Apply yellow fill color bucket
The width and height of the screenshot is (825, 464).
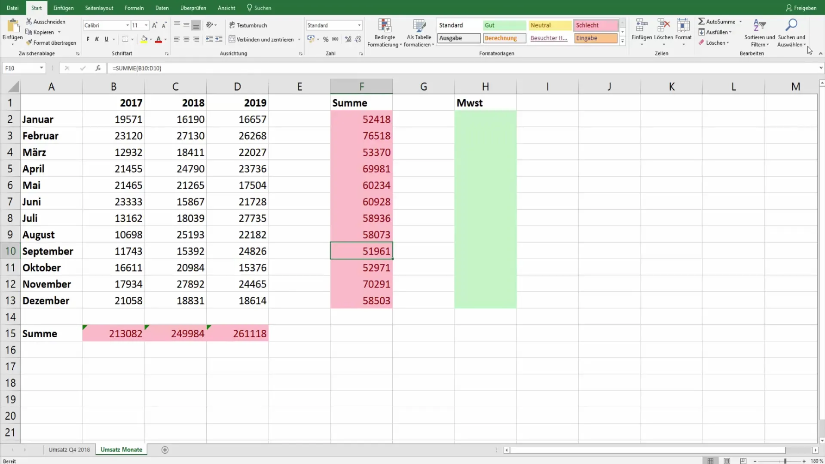144,39
